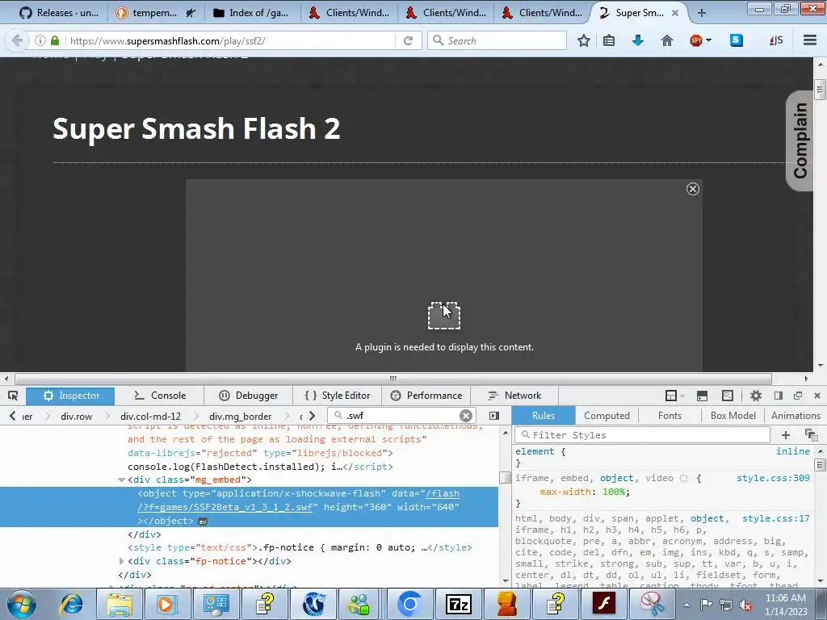Open the Network tab

[x=514, y=396]
